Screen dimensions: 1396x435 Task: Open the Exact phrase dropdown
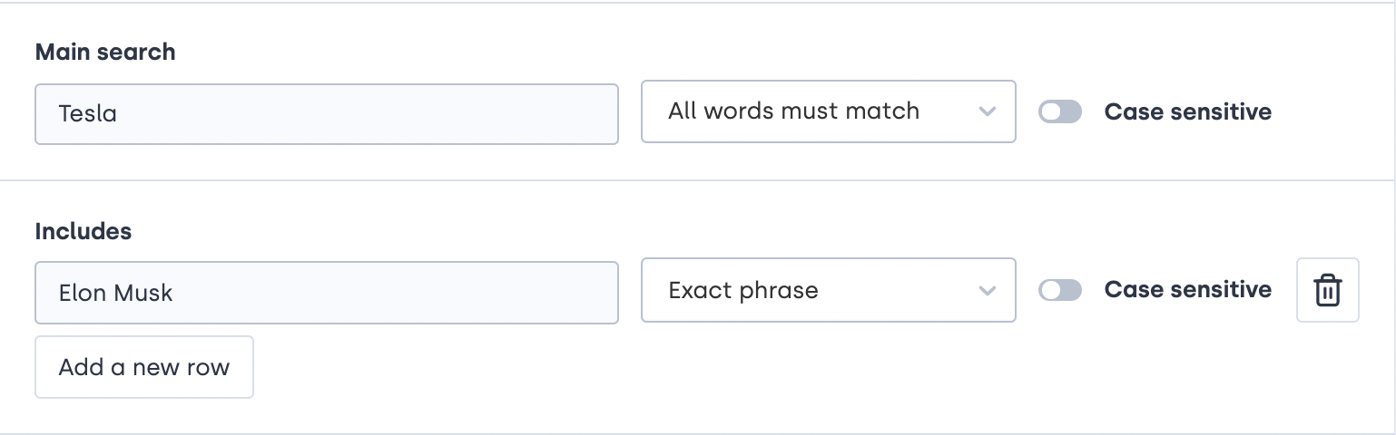pos(828,290)
